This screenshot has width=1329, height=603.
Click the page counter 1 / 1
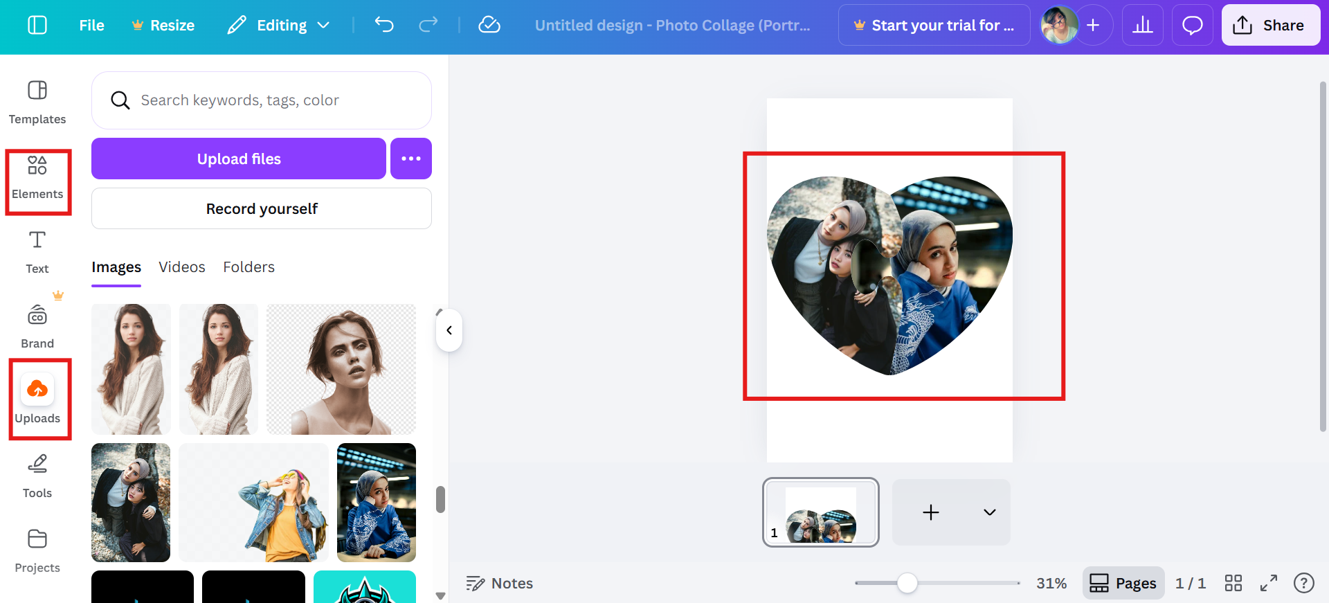point(1191,584)
